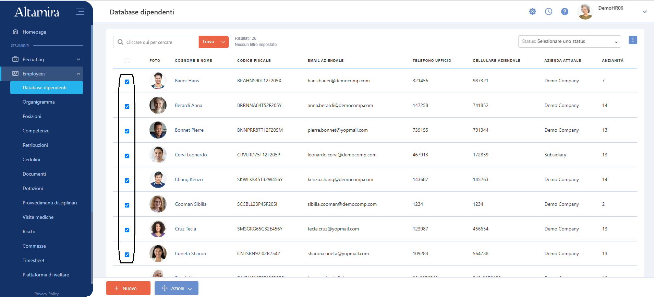Open Organigramma in the sidebar
Viewport: 654px width, 297px height.
[x=38, y=102]
